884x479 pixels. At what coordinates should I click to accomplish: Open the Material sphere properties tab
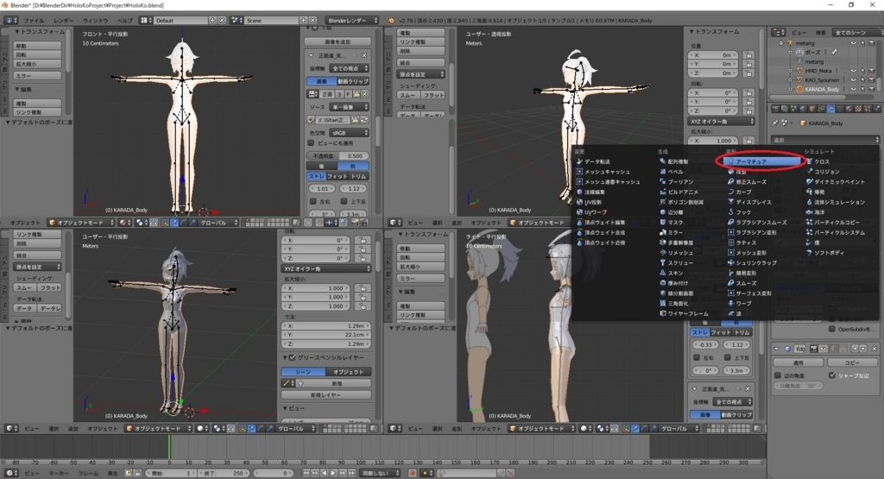849,109
